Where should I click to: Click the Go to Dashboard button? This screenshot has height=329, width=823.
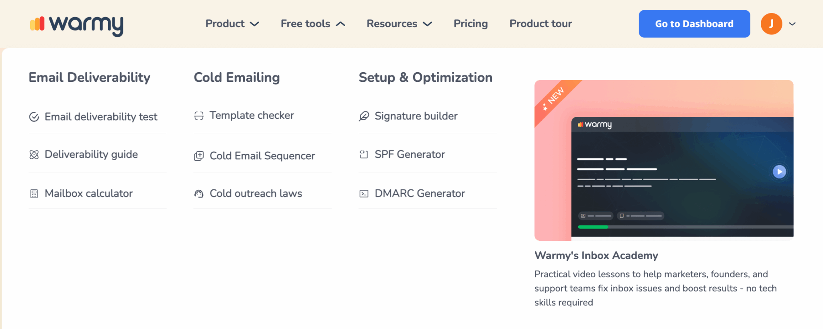pyautogui.click(x=694, y=24)
